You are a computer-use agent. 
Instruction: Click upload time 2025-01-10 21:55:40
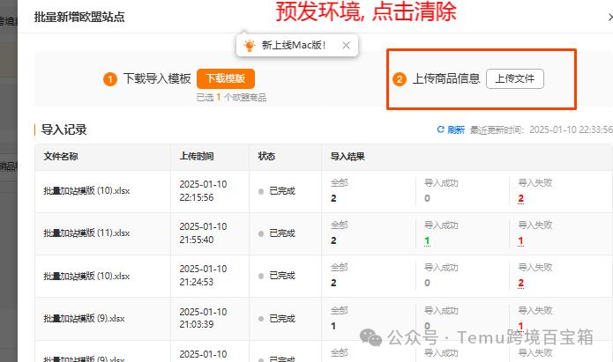click(203, 233)
